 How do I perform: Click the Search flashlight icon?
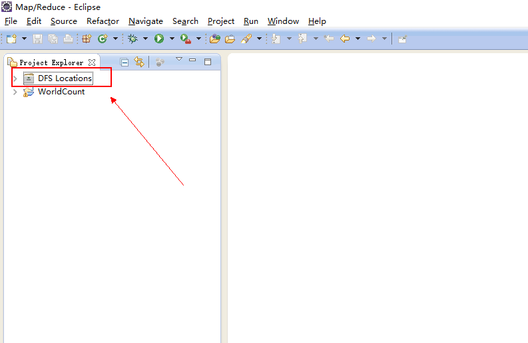click(x=246, y=39)
